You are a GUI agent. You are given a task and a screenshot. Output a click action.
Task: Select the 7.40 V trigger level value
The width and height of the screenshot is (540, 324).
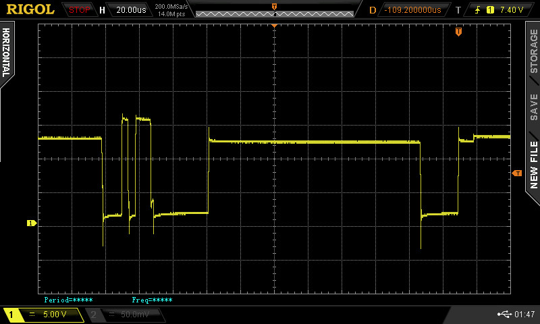512,10
